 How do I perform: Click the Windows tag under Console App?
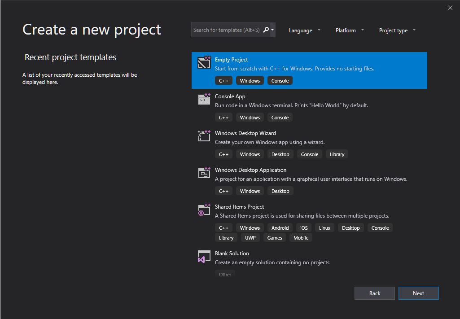[250, 118]
